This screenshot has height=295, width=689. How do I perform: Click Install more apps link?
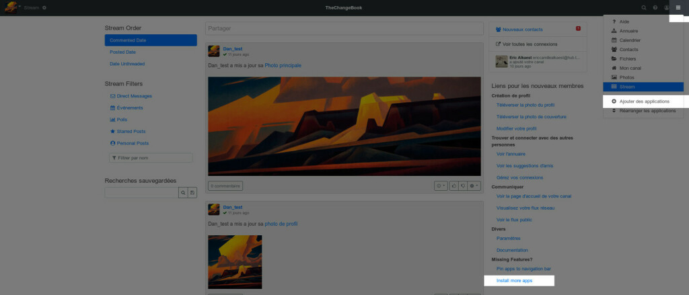click(x=514, y=280)
